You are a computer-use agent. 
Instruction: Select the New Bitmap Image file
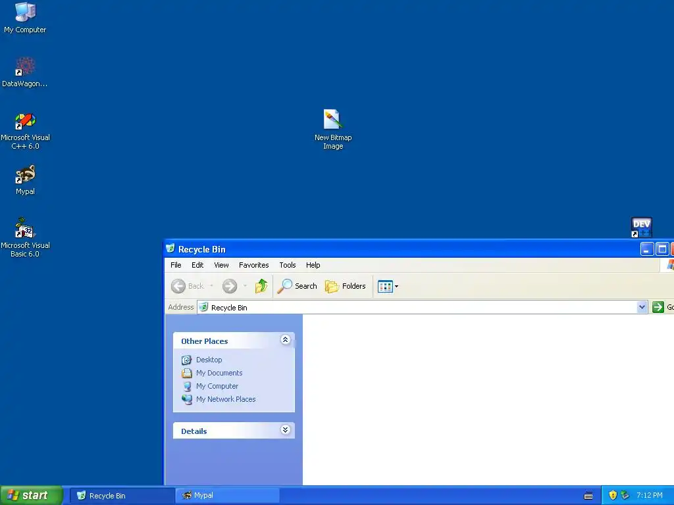click(333, 129)
